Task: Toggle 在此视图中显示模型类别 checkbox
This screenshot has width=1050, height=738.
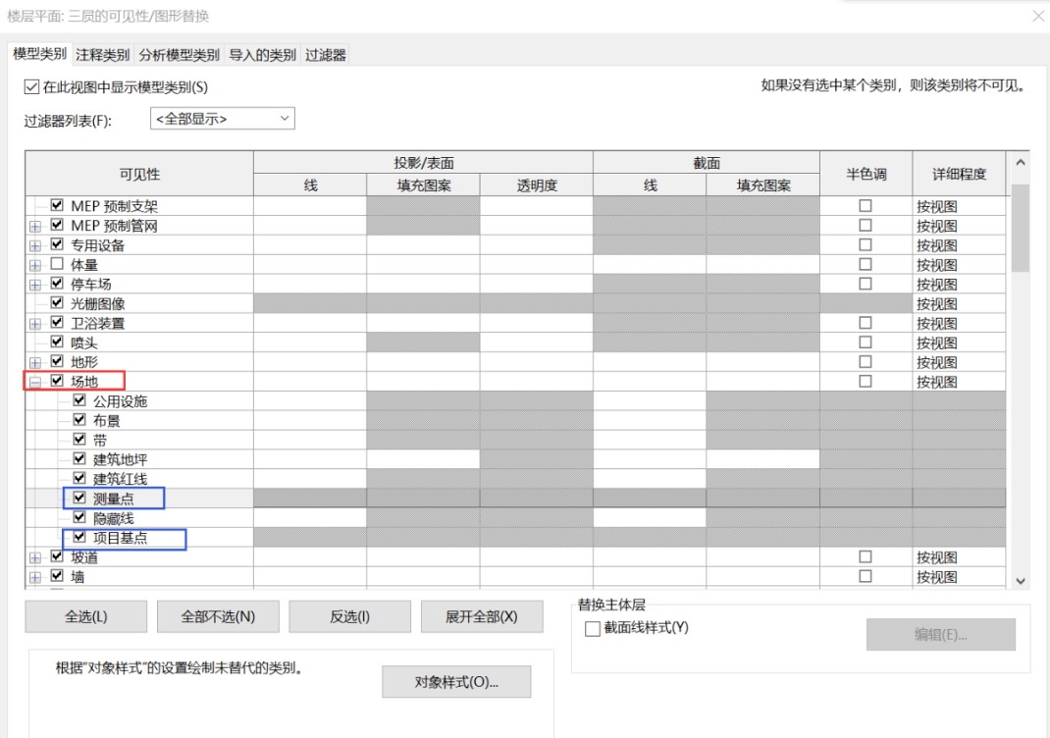Action: coord(31,87)
